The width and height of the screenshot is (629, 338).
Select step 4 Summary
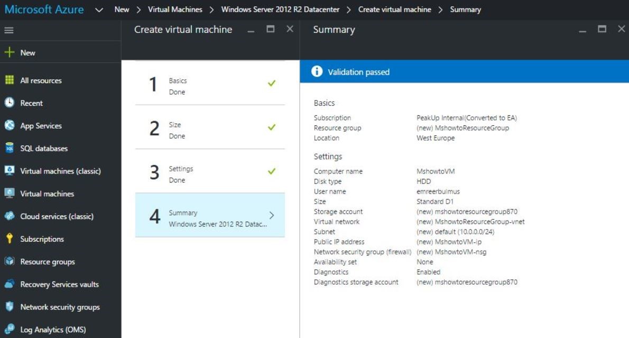[x=210, y=215]
